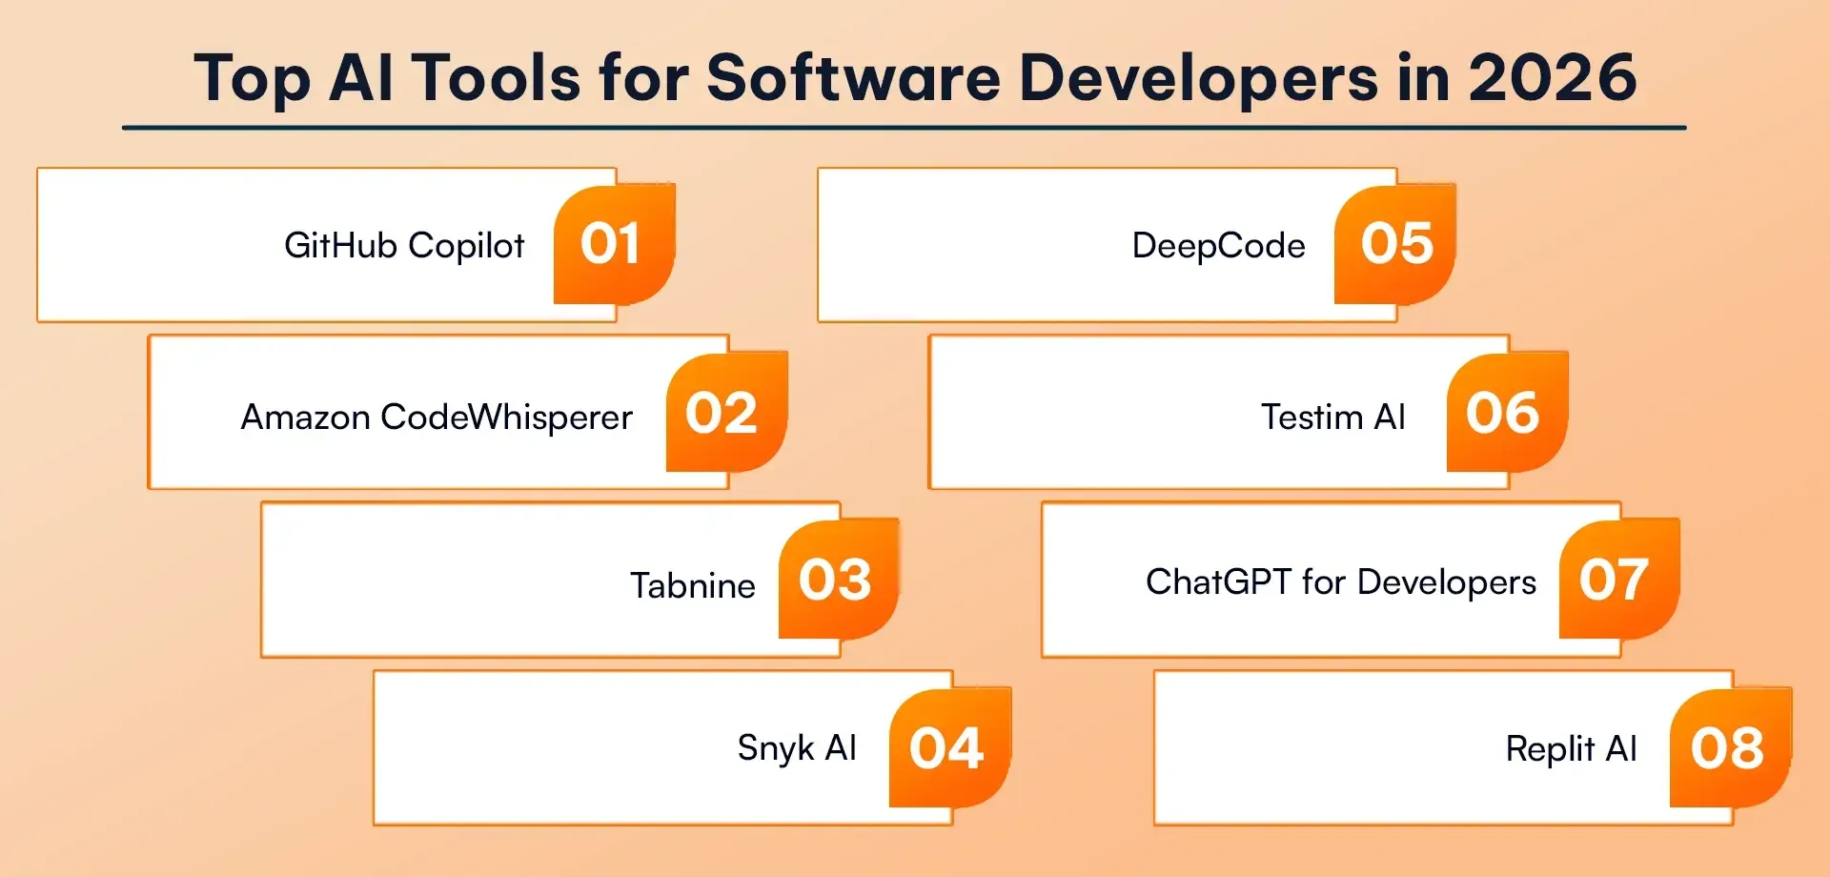1830x877 pixels.
Task: Click the DeepCode label
Action: coord(1218,246)
